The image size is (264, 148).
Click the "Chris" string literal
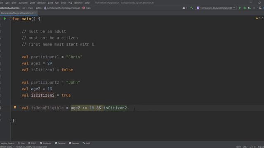tap(74, 57)
